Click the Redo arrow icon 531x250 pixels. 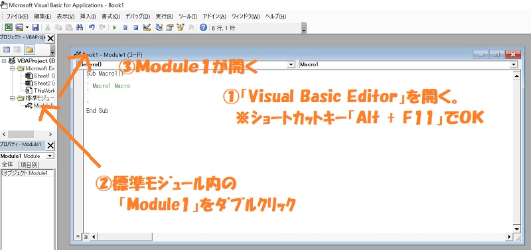pyautogui.click(x=102, y=27)
